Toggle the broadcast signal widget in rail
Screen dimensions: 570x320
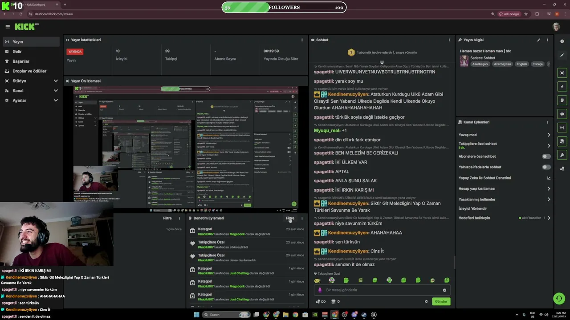(x=562, y=128)
